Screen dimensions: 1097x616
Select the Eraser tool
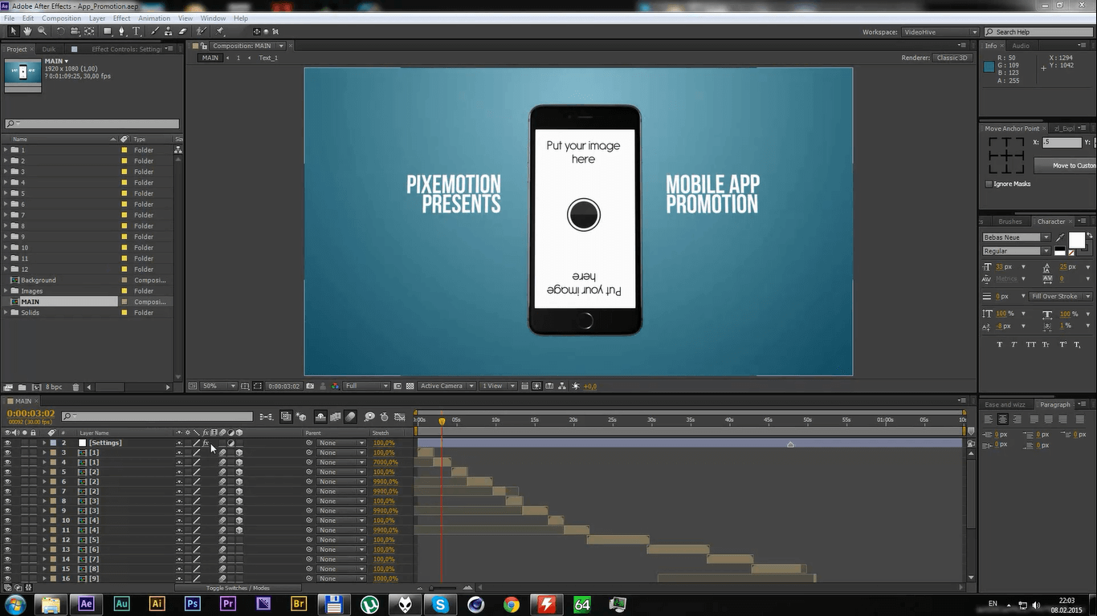pyautogui.click(x=182, y=31)
